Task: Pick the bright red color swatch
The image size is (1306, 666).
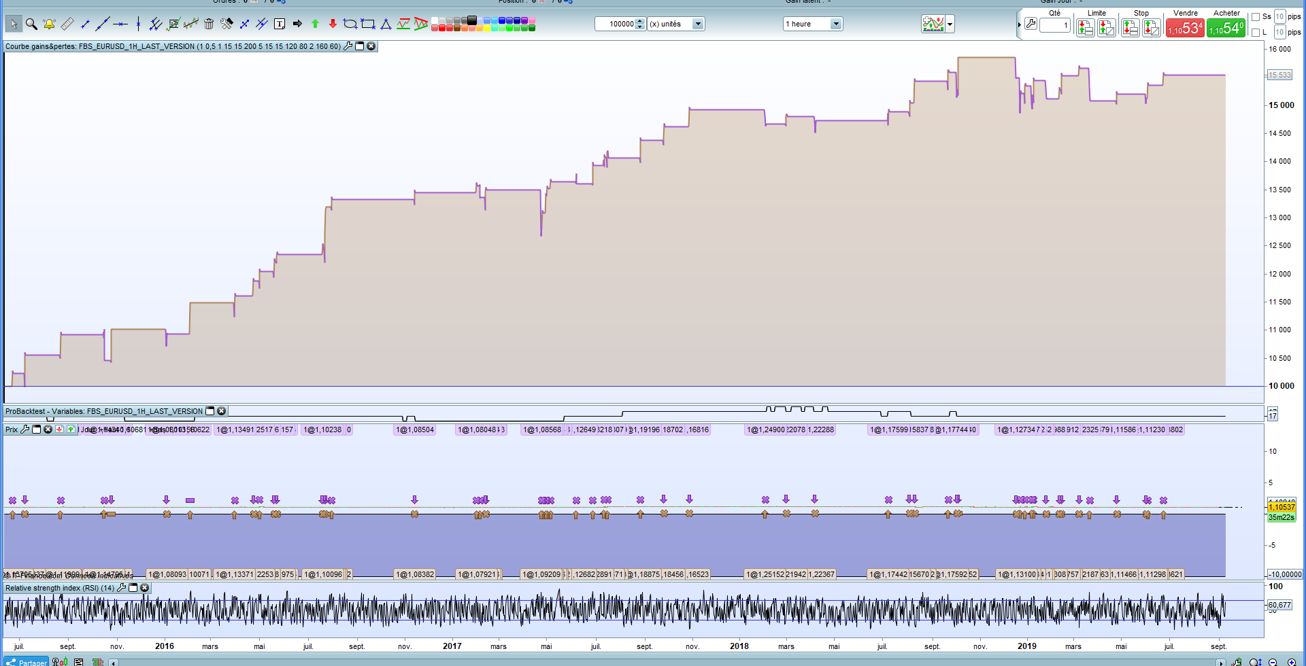Action: point(443,28)
